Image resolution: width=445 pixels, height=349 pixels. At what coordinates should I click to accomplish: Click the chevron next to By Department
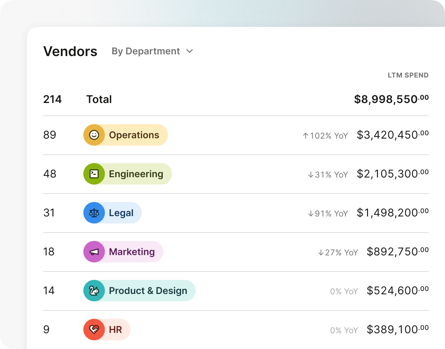click(x=190, y=51)
